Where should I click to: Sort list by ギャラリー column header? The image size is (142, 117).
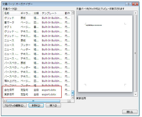26,13
